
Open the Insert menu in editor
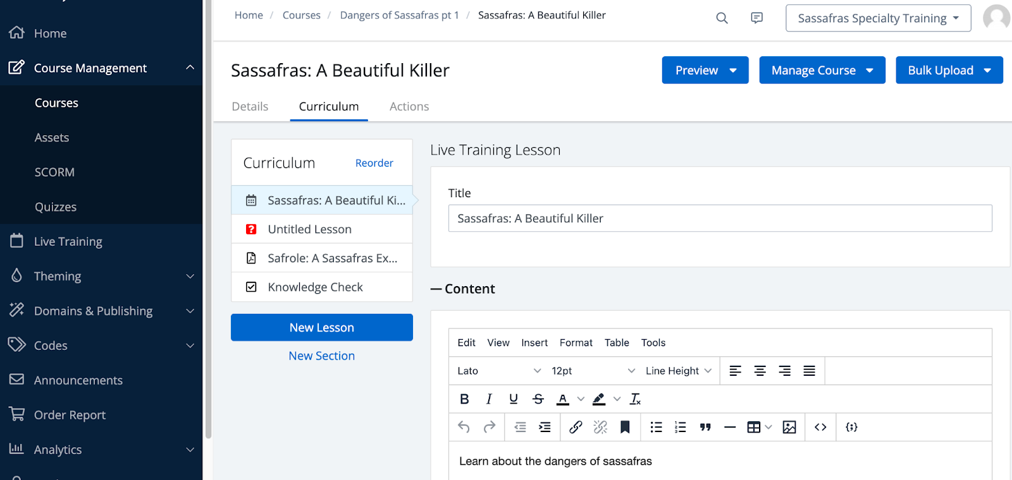pyautogui.click(x=534, y=343)
